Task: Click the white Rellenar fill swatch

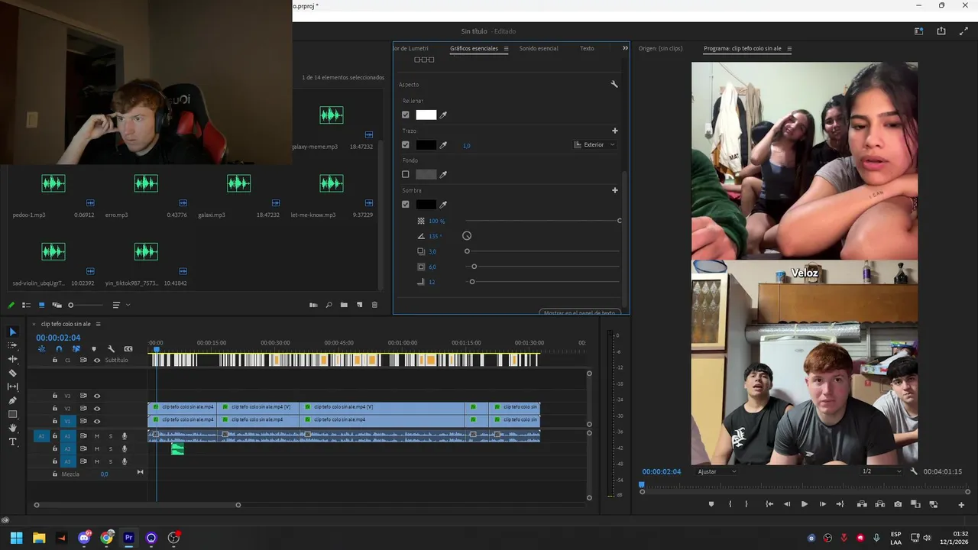Action: [426, 115]
